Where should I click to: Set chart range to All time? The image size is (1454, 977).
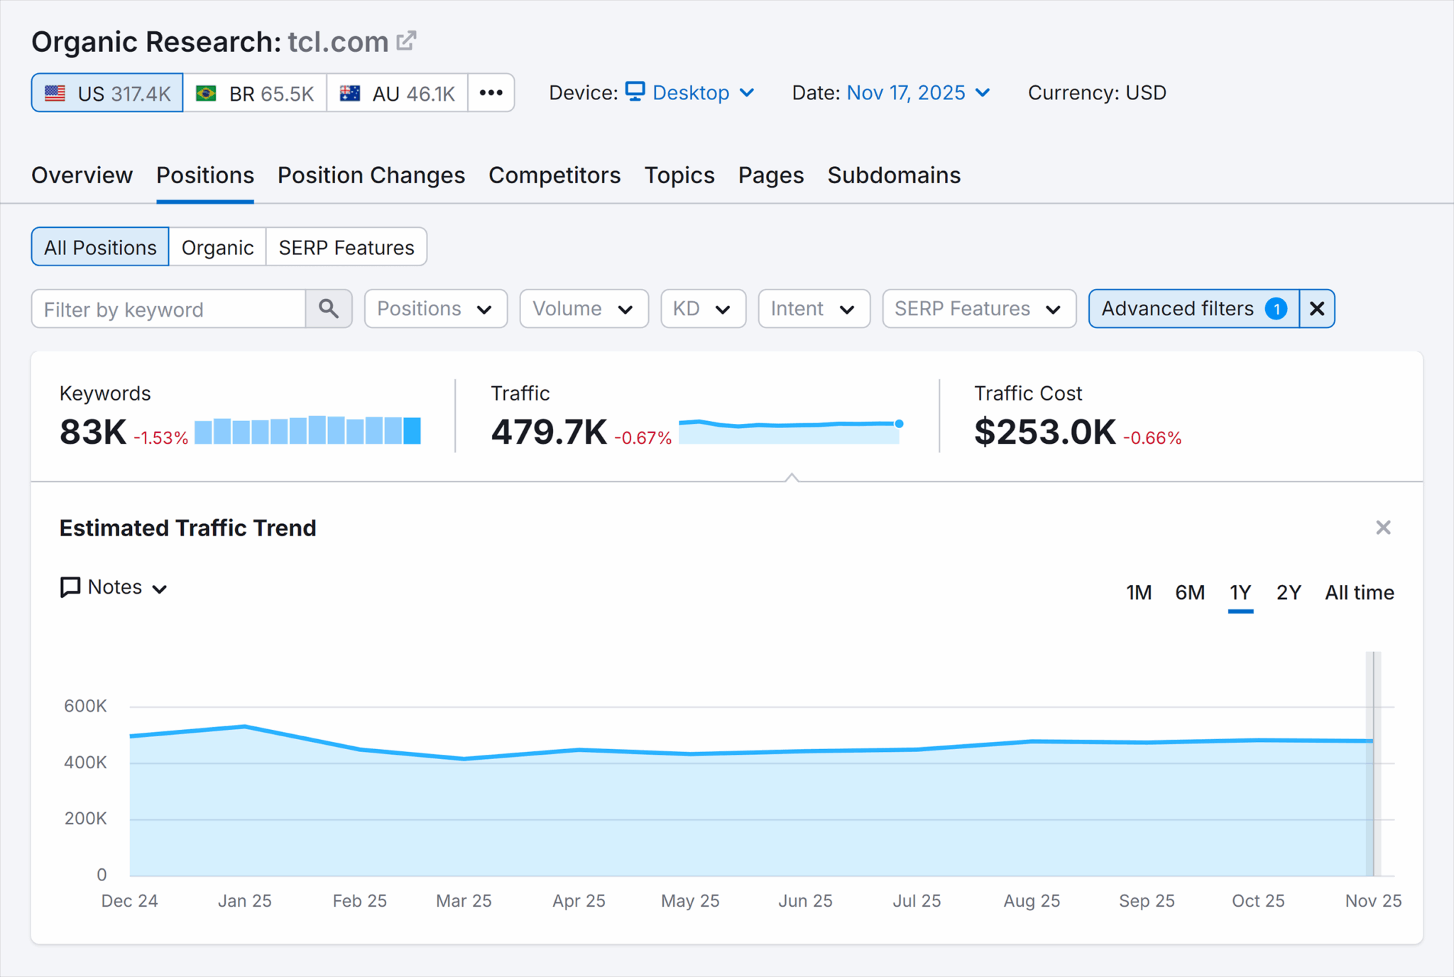1360,592
